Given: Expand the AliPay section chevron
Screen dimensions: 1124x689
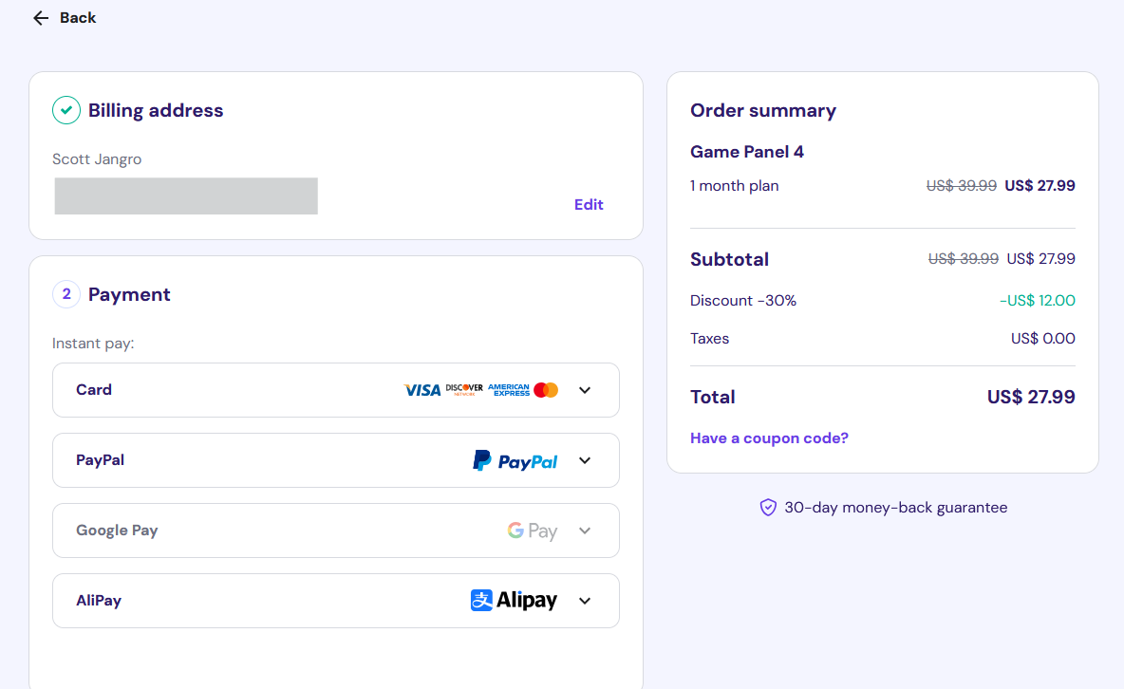Looking at the screenshot, I should pyautogui.click(x=585, y=600).
